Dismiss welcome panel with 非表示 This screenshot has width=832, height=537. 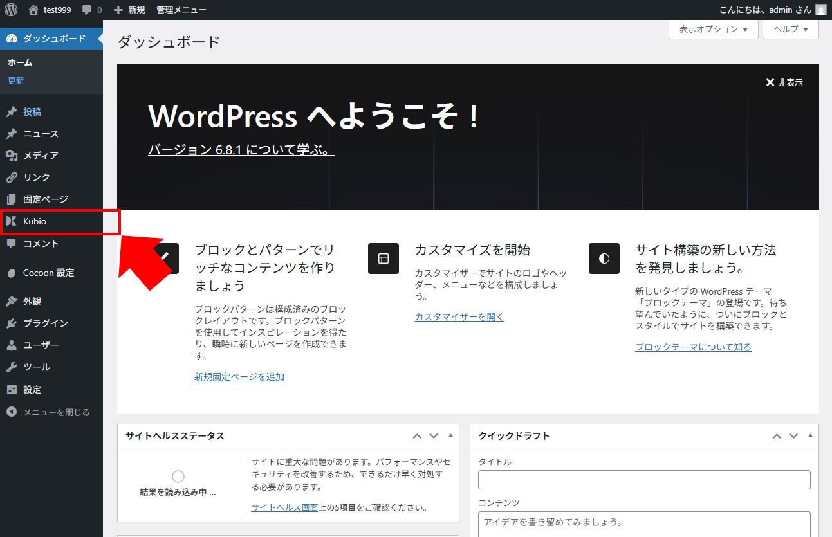784,82
